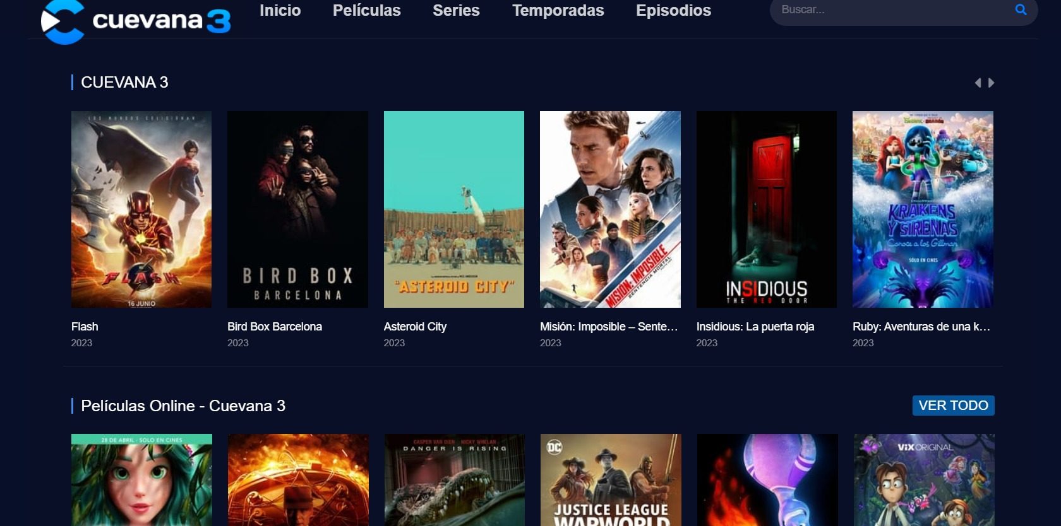Screen dimensions: 1061x526
Task: Open the Insidious red door poster
Action: tap(766, 209)
